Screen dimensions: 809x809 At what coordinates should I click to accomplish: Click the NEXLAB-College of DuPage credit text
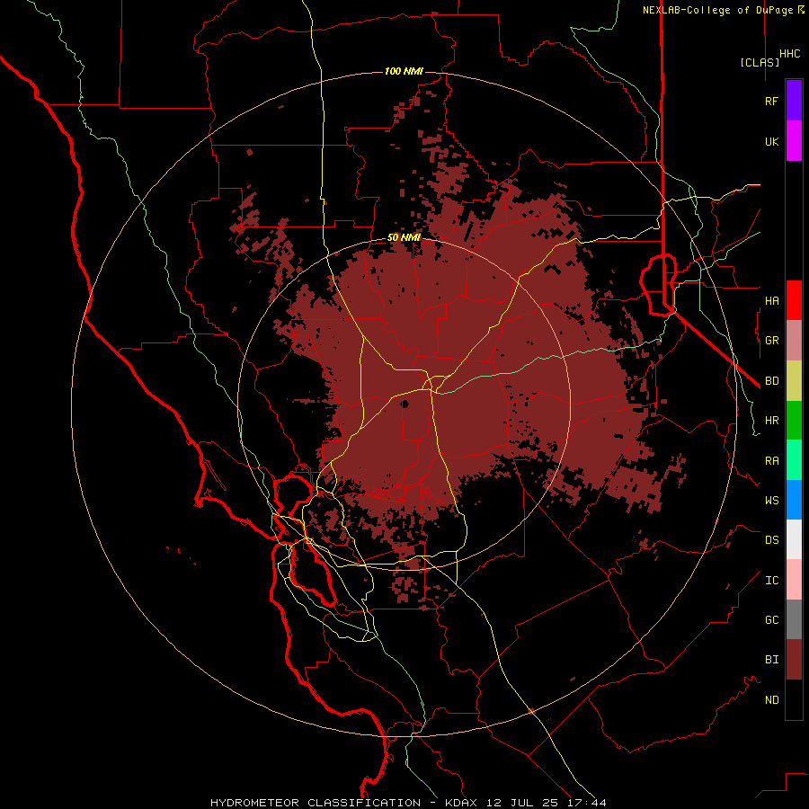pyautogui.click(x=719, y=10)
